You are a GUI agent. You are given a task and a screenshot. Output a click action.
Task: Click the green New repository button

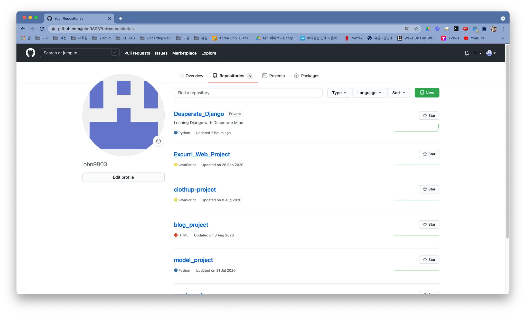point(427,93)
